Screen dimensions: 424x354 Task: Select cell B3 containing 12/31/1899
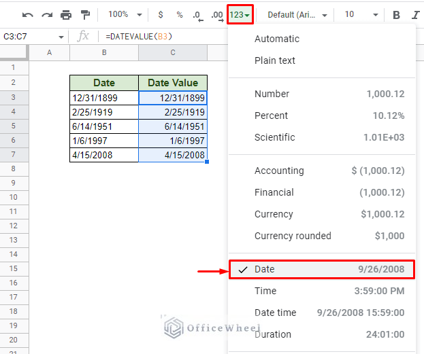pos(103,98)
